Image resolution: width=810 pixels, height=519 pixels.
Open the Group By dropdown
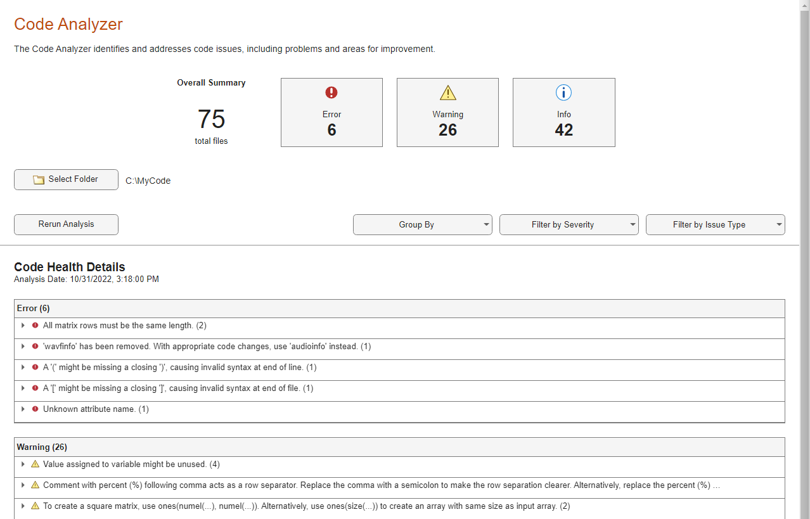[x=422, y=225]
